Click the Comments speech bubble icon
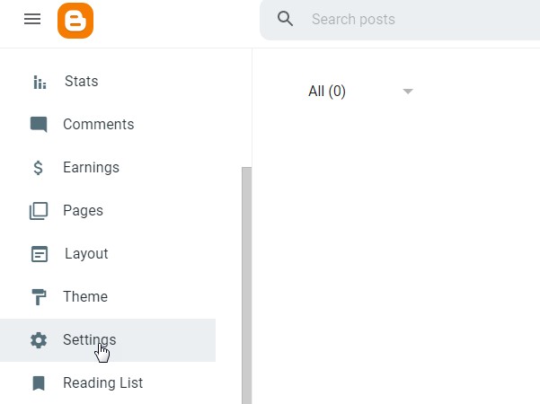Screen dimensions: 540x404 pyautogui.click(x=39, y=125)
